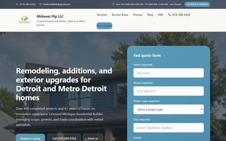The height and width of the screenshot is (141, 226).
Task: Click the top bar phone number link
Action: click(28, 4)
